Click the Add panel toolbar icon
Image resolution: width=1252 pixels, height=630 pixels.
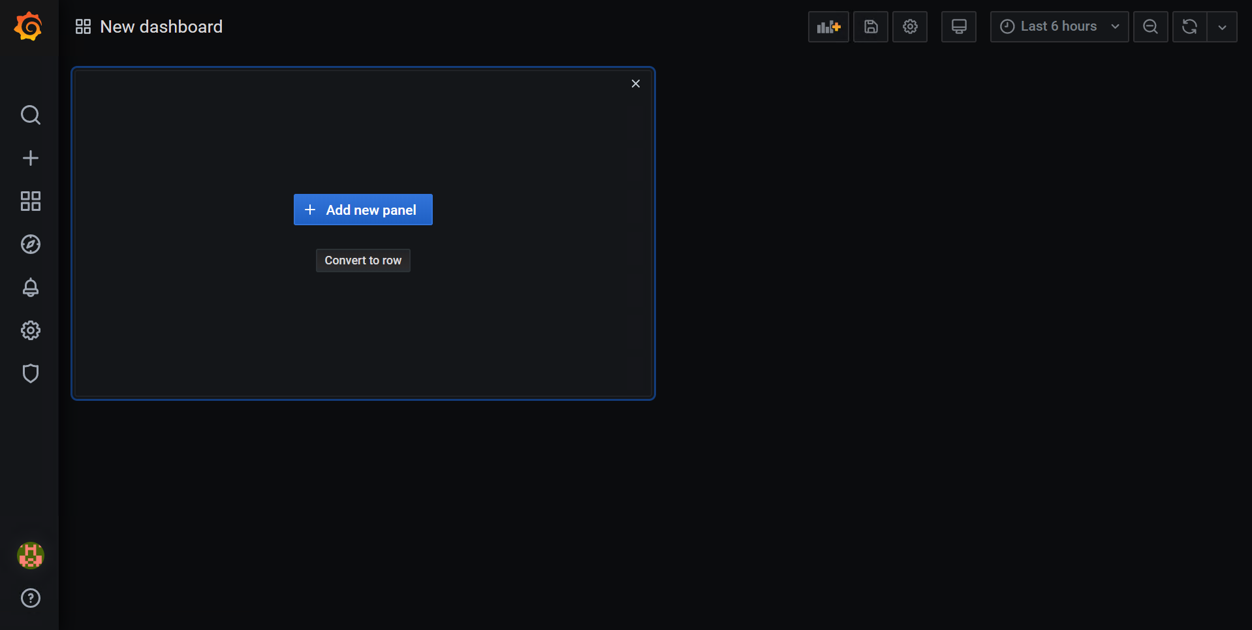[828, 27]
